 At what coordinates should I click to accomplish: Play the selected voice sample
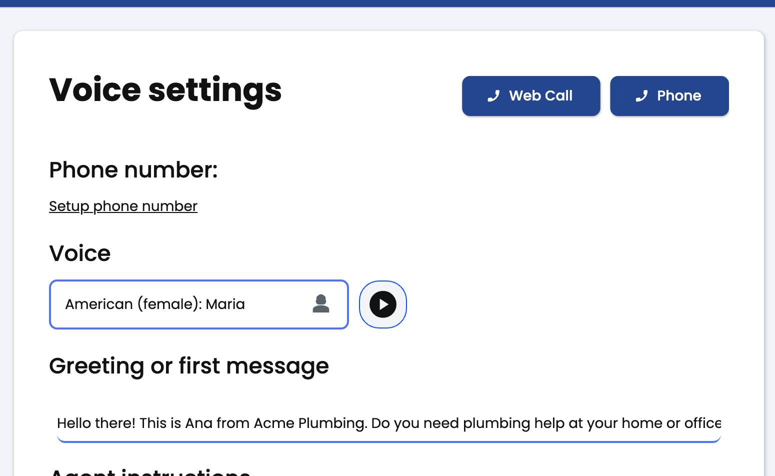[382, 304]
